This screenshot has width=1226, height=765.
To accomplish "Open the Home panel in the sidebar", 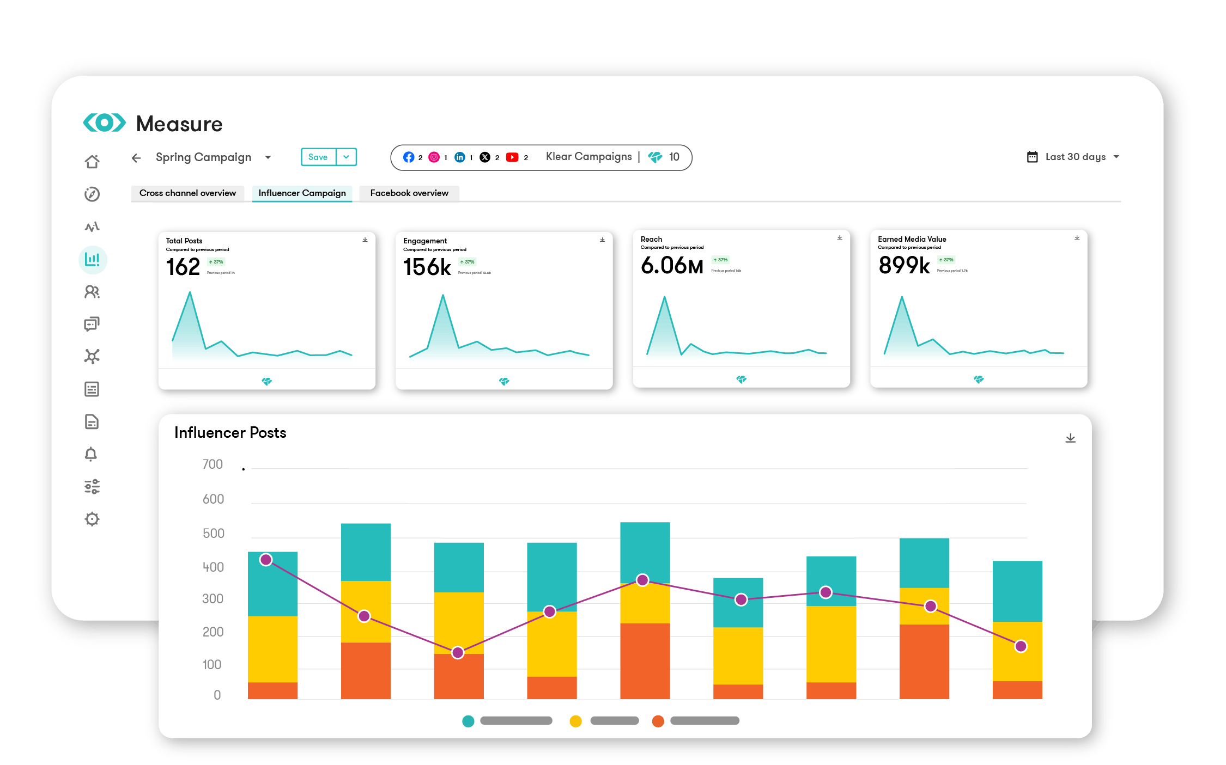I will click(93, 161).
